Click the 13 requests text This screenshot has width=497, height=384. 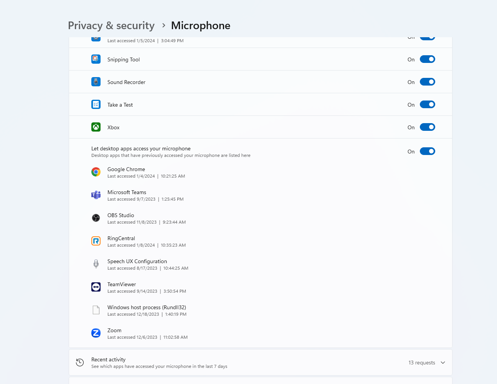(x=422, y=363)
